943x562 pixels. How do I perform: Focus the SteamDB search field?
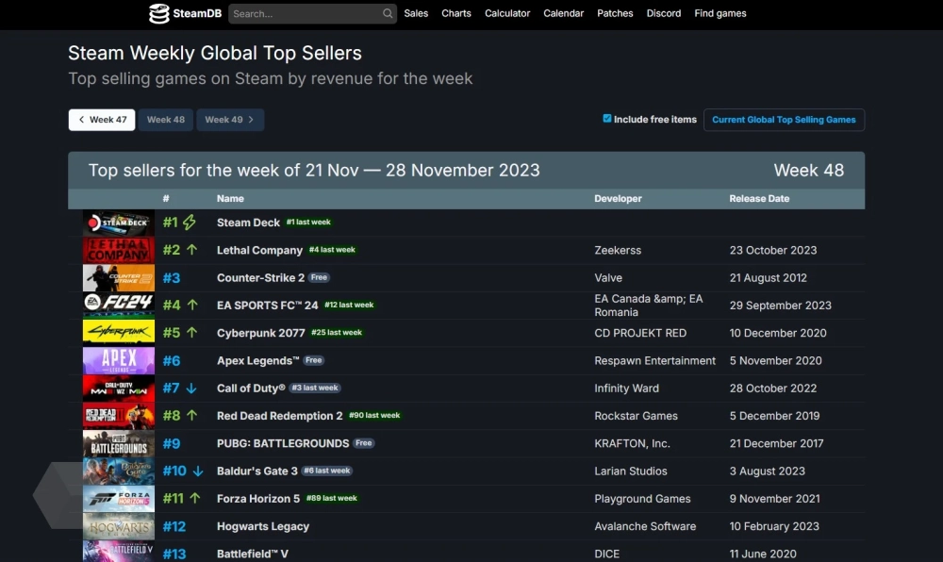click(x=304, y=14)
